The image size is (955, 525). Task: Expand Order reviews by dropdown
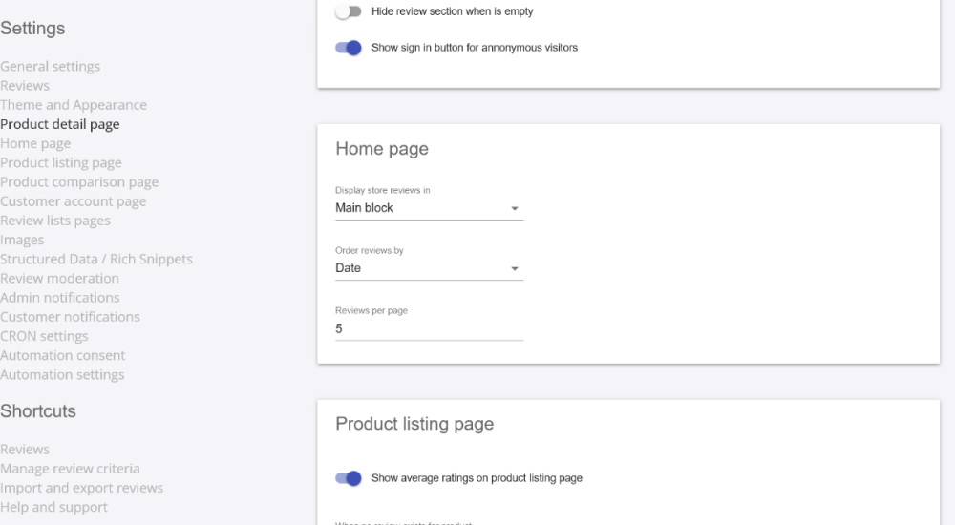(429, 268)
